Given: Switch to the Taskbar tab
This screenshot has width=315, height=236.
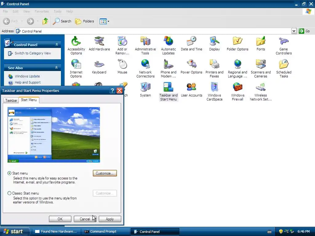Looking at the screenshot, I should click(11, 100).
